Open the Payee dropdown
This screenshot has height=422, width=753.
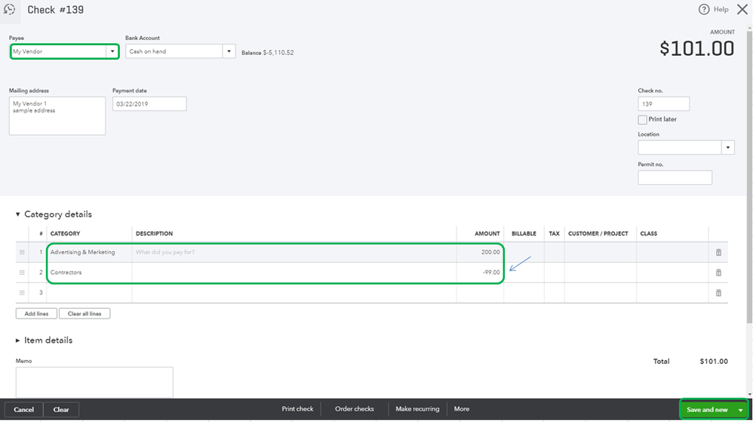112,51
